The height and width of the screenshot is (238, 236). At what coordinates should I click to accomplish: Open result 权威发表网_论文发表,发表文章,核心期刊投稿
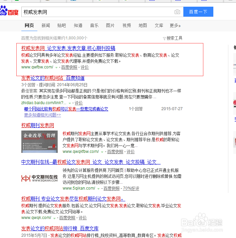point(68,48)
